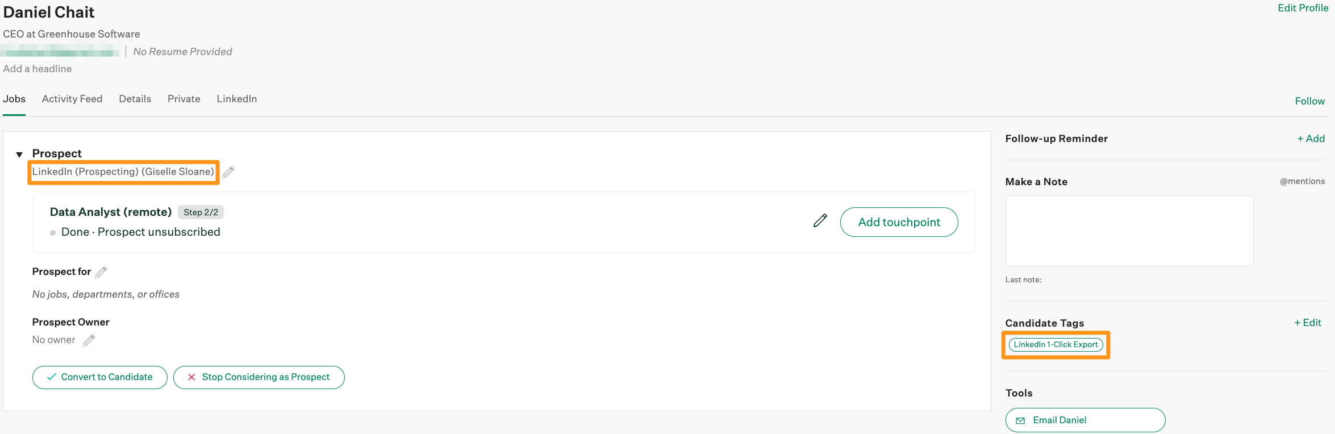Open the Private tab

click(x=184, y=99)
